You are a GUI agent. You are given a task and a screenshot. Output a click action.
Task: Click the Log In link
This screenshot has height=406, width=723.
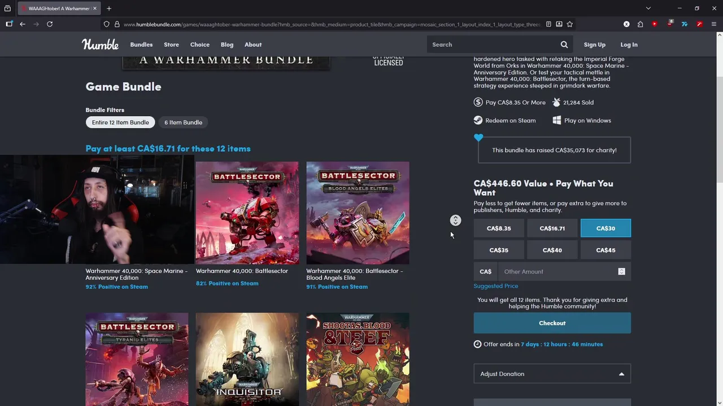click(629, 45)
